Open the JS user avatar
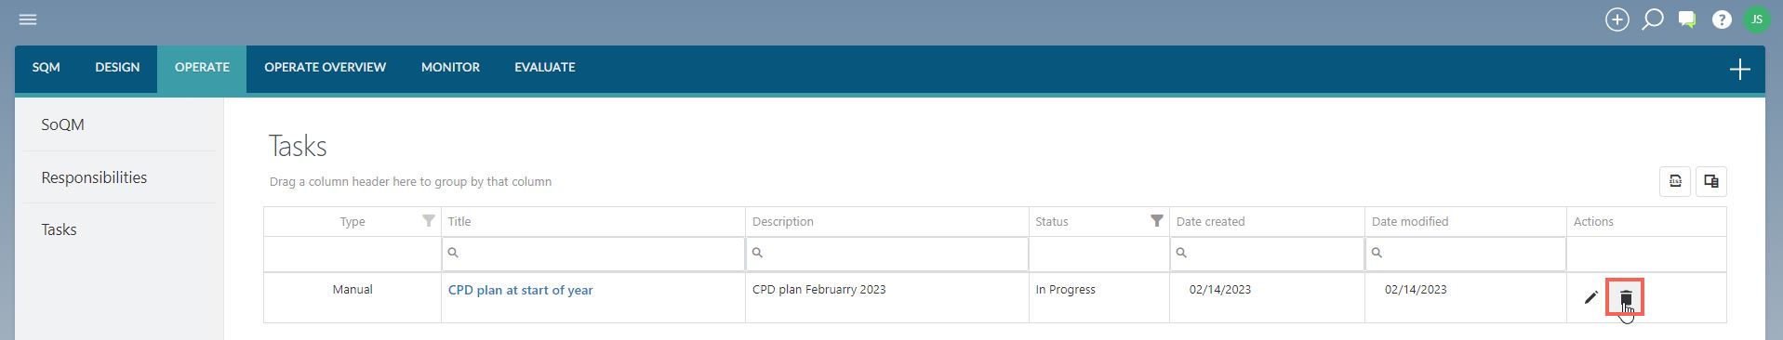 point(1757,20)
